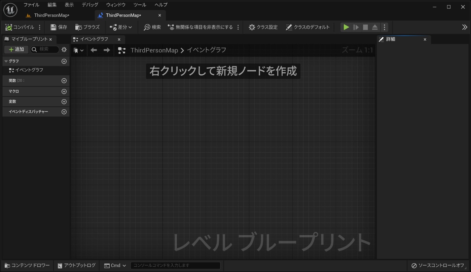Toggle source control off indicator
Viewport: 471px width, 272px height.
(x=437, y=265)
